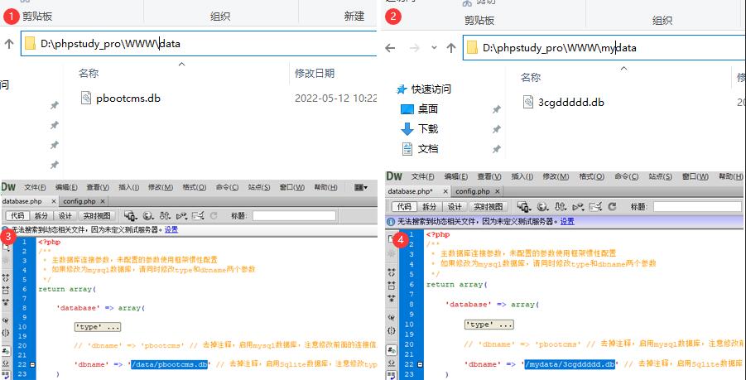Expand the collapsed 'type' code block in right editor
The width and height of the screenshot is (746, 380).
pos(489,325)
